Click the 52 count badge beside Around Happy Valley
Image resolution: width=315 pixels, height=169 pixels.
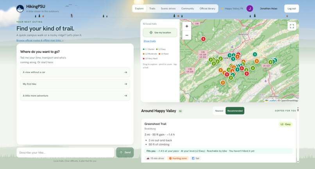point(181,111)
